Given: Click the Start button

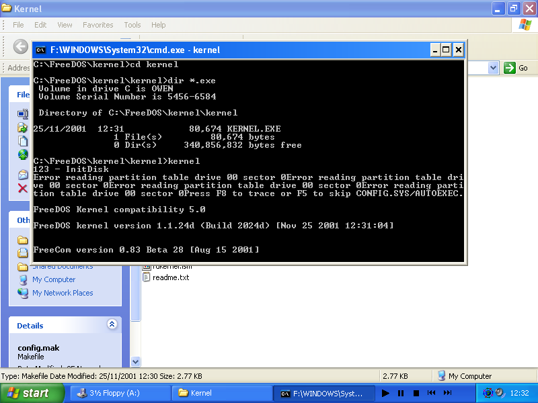Looking at the screenshot, I should click(29, 393).
